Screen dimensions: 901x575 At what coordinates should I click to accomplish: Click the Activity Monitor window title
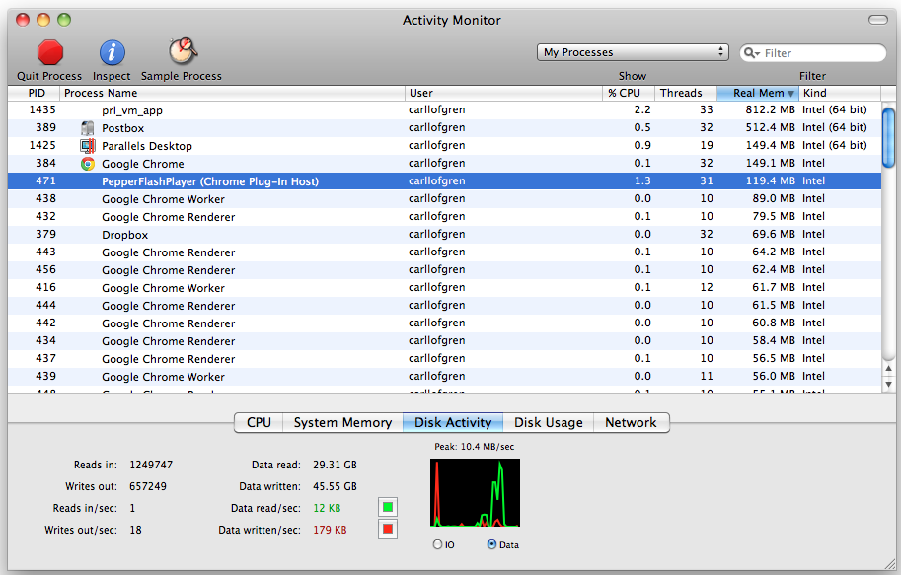pos(452,20)
